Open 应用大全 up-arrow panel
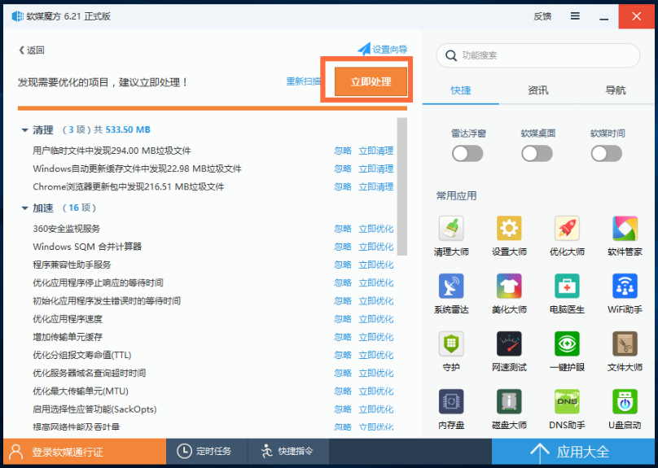 point(572,452)
